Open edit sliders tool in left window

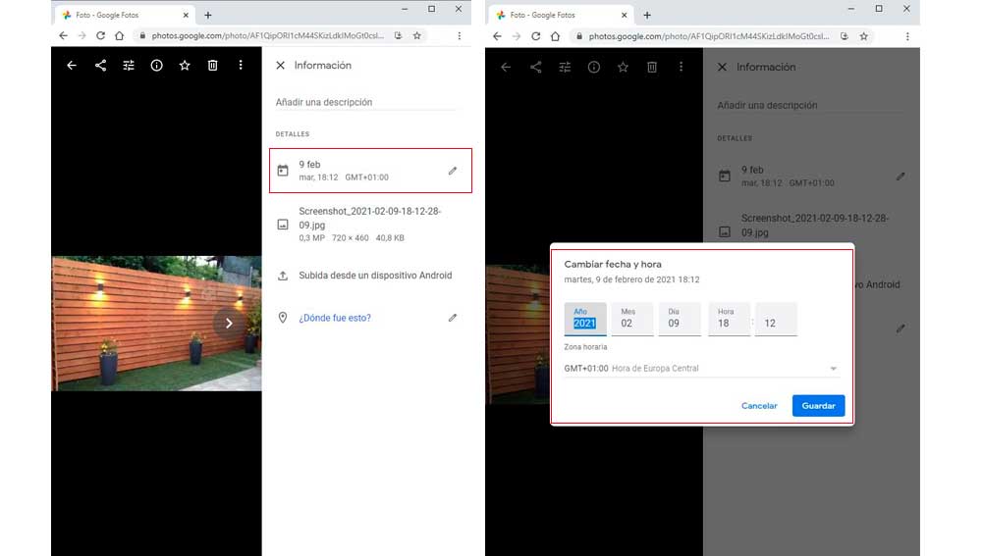pos(129,65)
